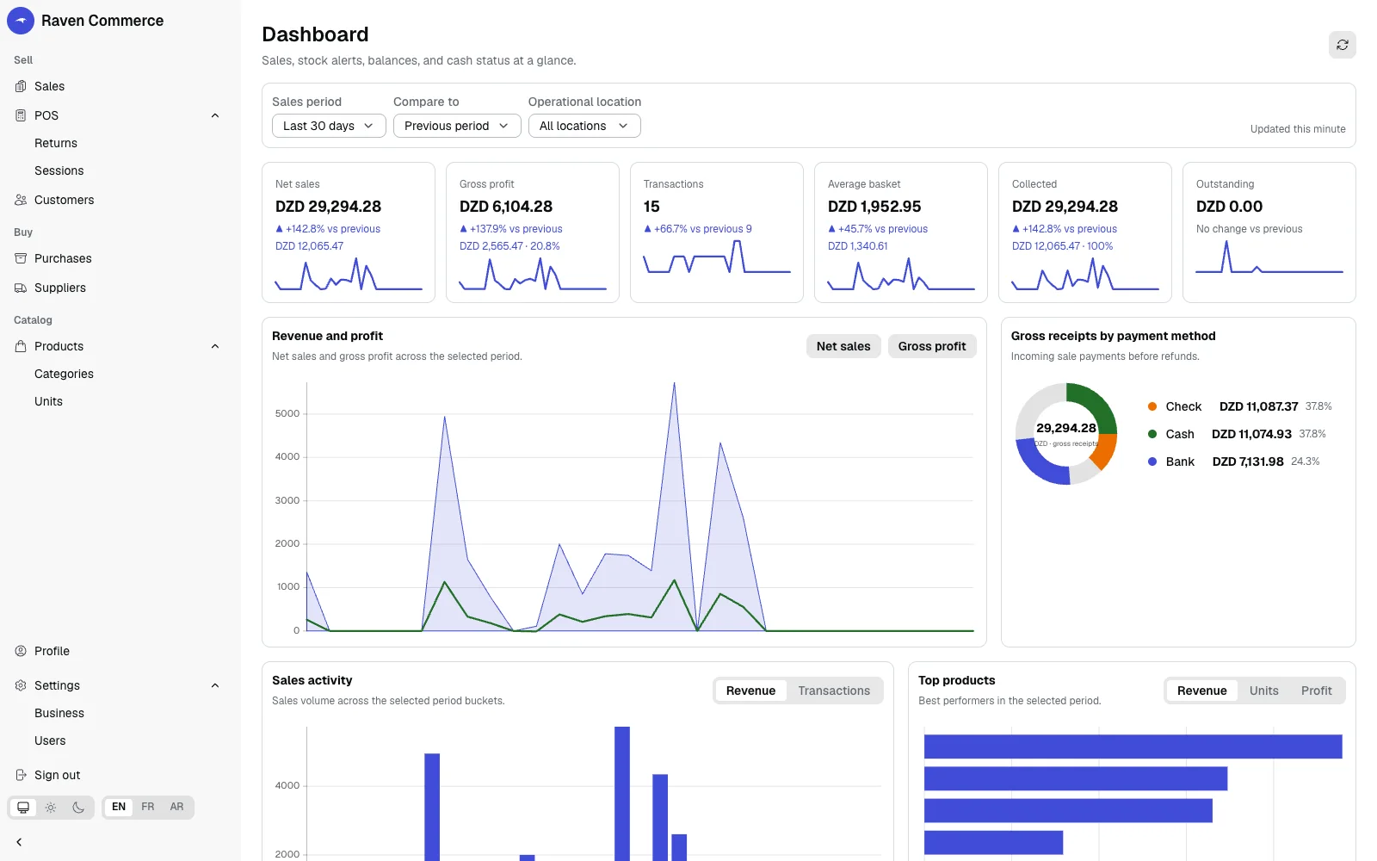1377x861 pixels.
Task: Open the Last 30 days period dropdown
Action: coord(329,126)
